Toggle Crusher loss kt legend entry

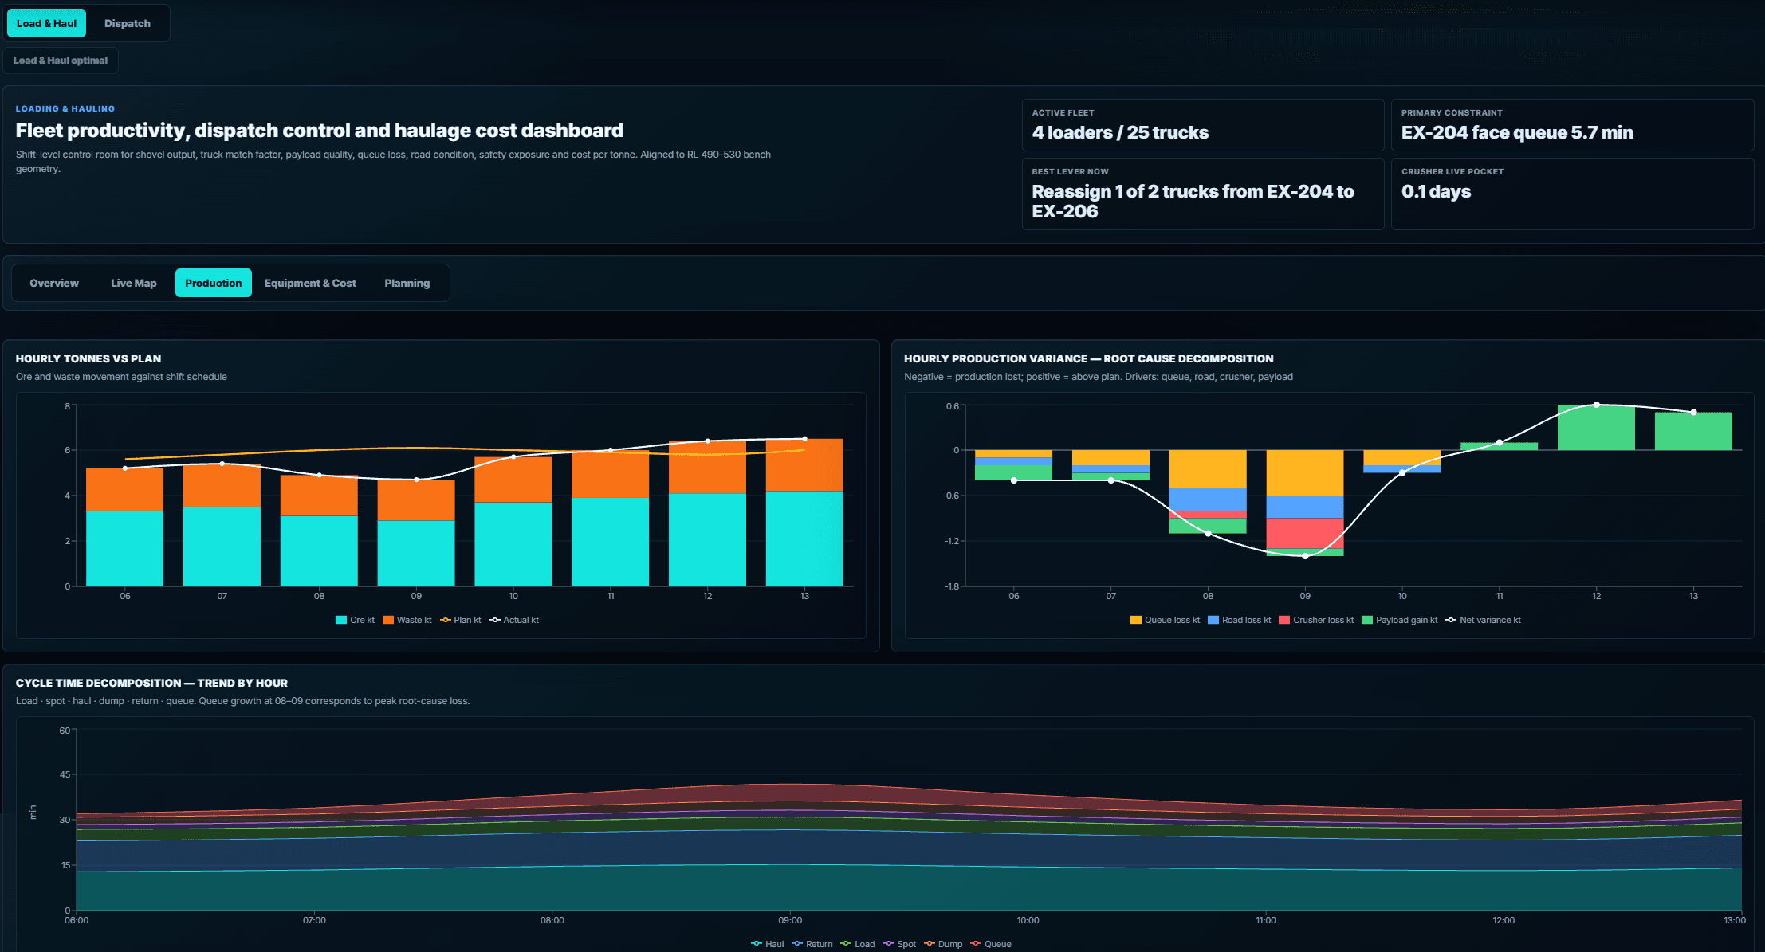click(x=1316, y=620)
